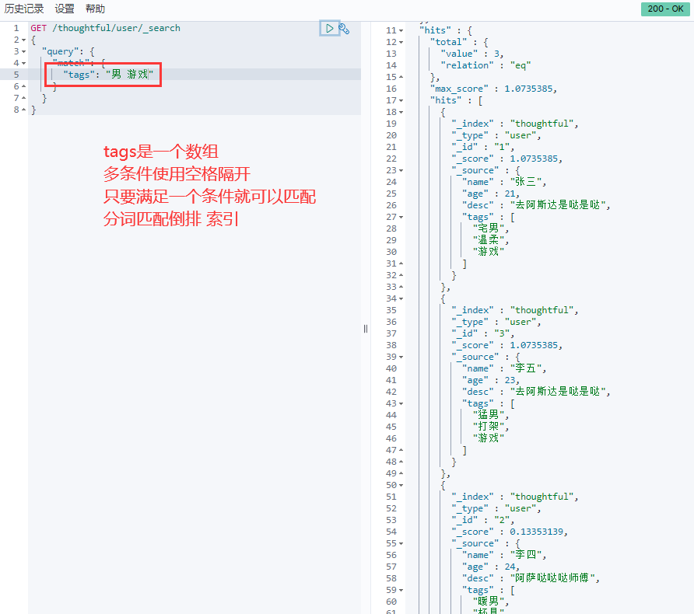Collapse third hit object at line 50
This screenshot has height=614, width=694.
point(401,485)
